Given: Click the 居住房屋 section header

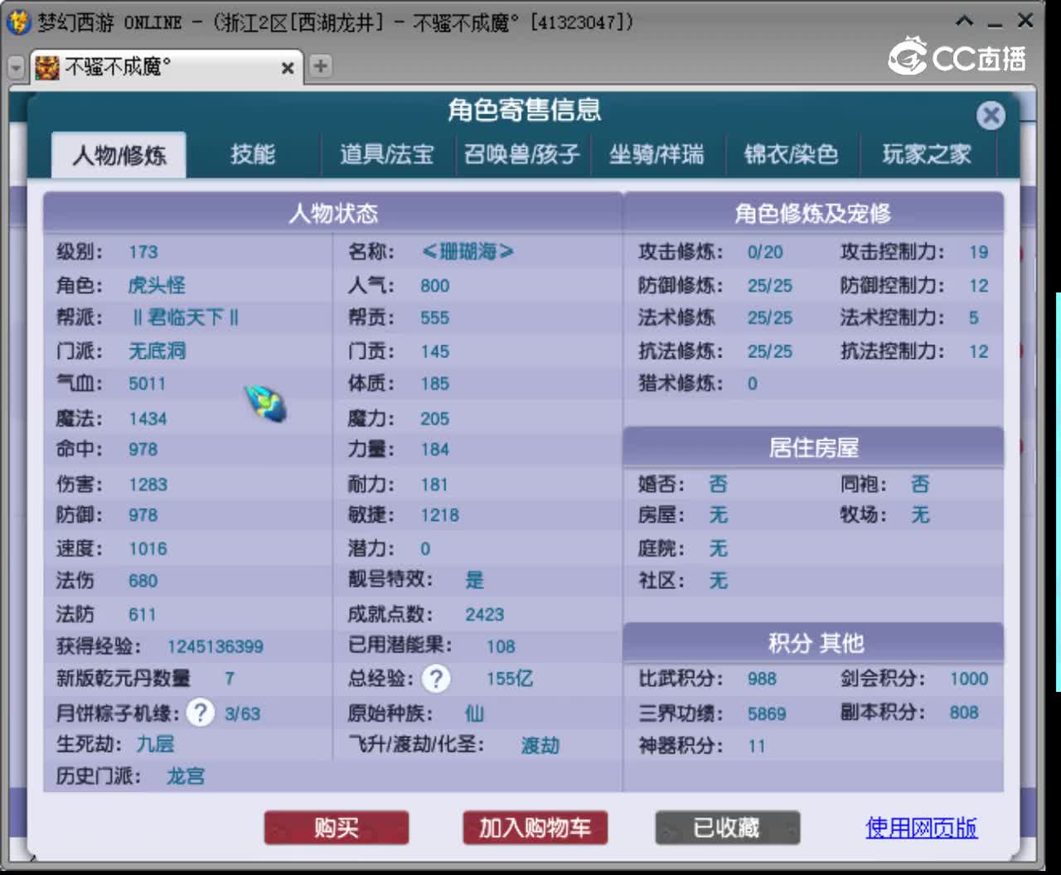Looking at the screenshot, I should click(x=813, y=447).
